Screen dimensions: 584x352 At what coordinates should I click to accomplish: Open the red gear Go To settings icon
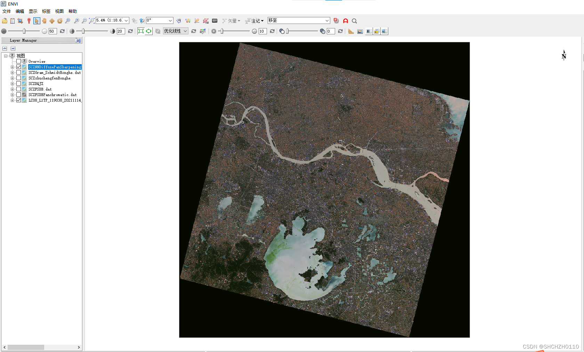(336, 21)
